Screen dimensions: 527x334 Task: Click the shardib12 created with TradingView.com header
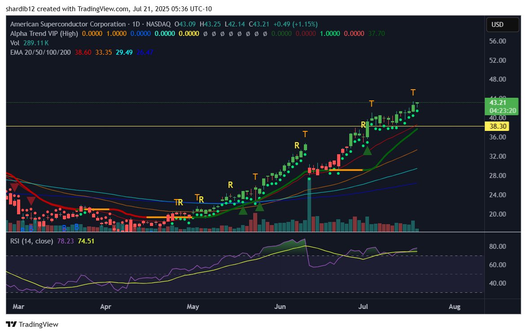click(109, 9)
